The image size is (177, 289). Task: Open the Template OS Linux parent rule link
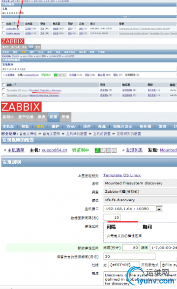pos(122,175)
